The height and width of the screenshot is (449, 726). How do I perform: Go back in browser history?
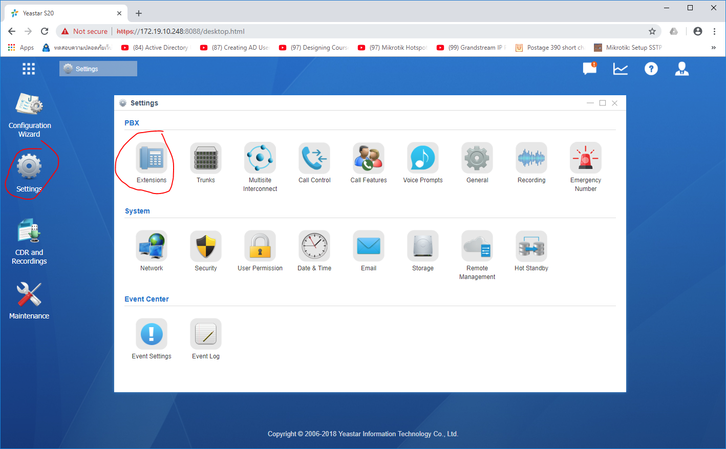[12, 31]
